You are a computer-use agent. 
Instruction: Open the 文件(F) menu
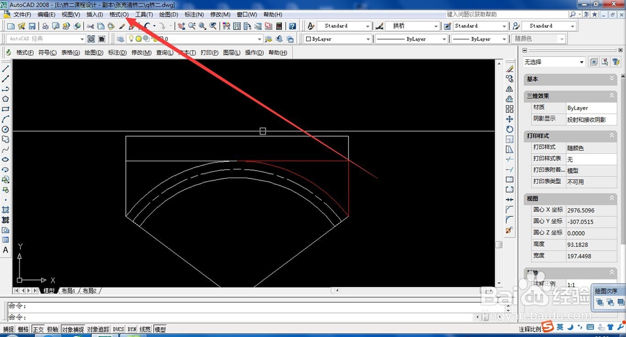(x=23, y=14)
